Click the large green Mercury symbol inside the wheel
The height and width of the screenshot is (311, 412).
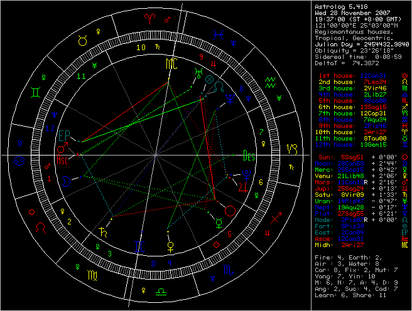click(219, 223)
